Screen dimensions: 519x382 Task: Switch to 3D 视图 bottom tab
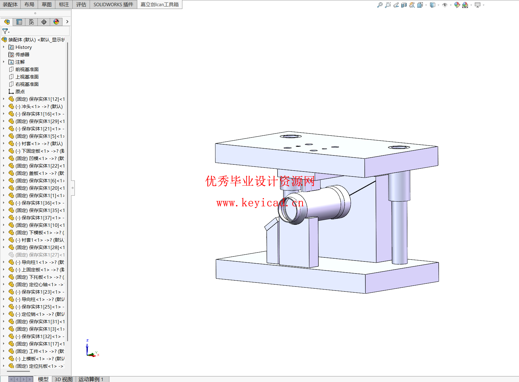64,379
